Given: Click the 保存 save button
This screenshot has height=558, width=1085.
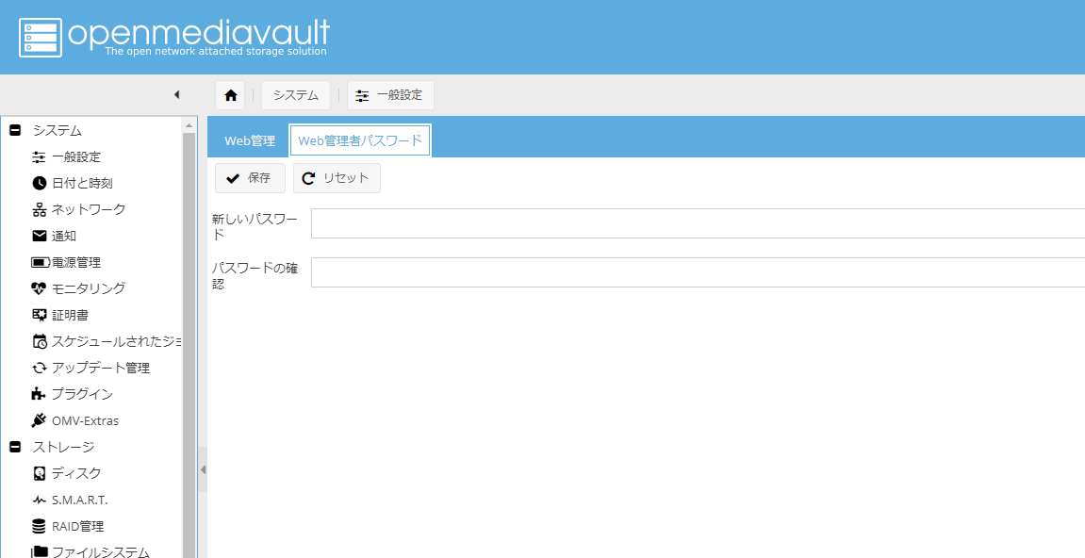Looking at the screenshot, I should coord(250,178).
